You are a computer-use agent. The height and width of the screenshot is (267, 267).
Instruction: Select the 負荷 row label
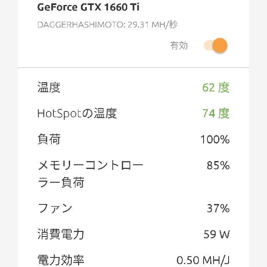(49, 139)
